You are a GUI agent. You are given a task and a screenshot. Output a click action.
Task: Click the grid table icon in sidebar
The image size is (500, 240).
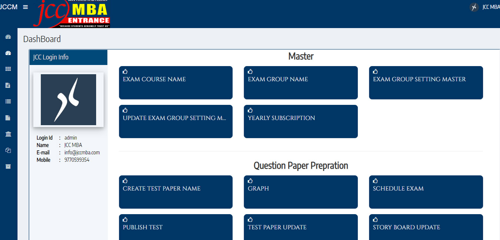(x=8, y=69)
